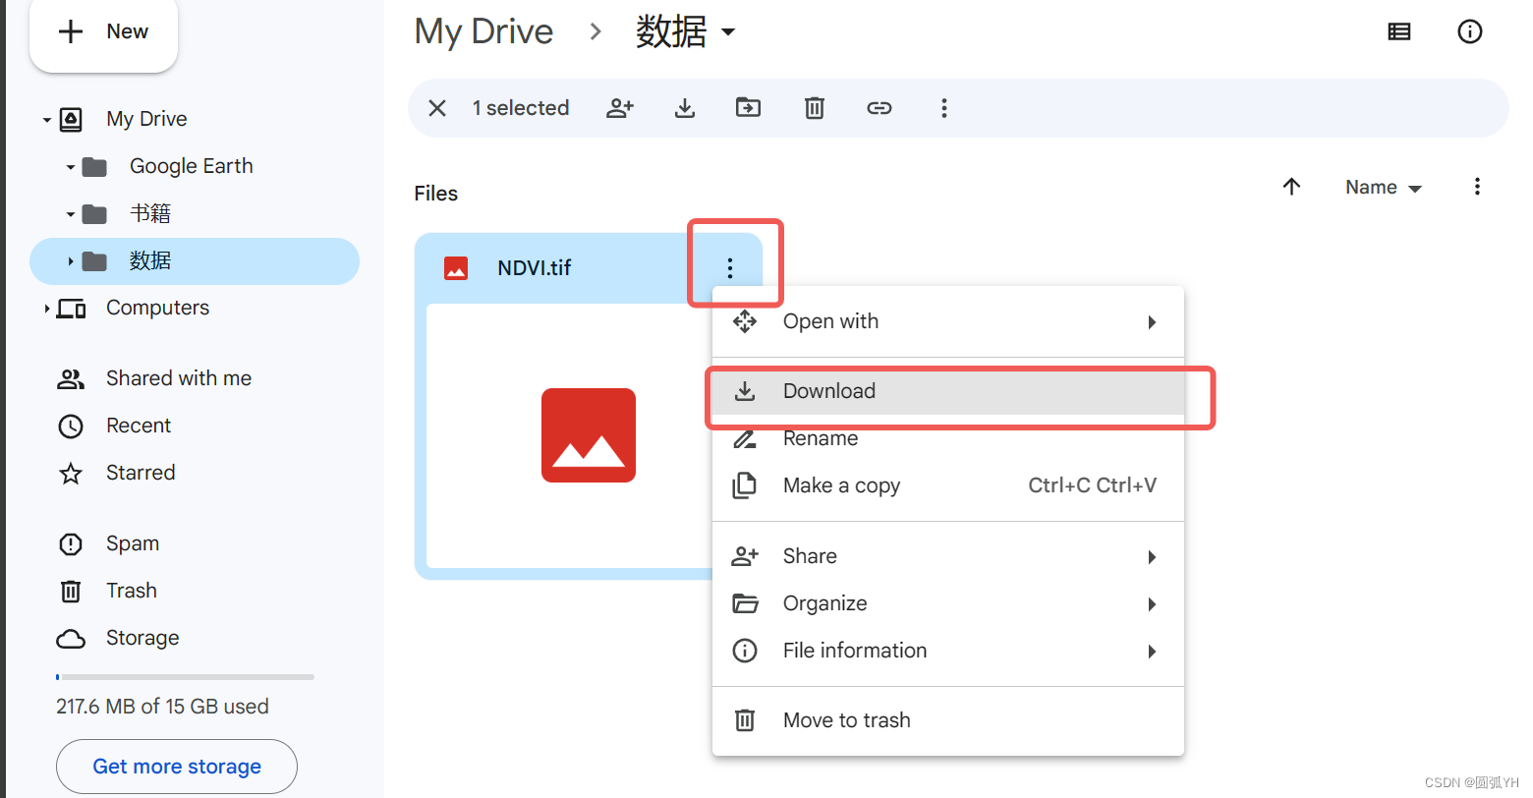Open Shared with me
This screenshot has height=798, width=1533.
(x=179, y=378)
